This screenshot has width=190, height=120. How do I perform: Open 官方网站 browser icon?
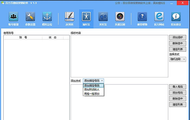click(x=159, y=16)
